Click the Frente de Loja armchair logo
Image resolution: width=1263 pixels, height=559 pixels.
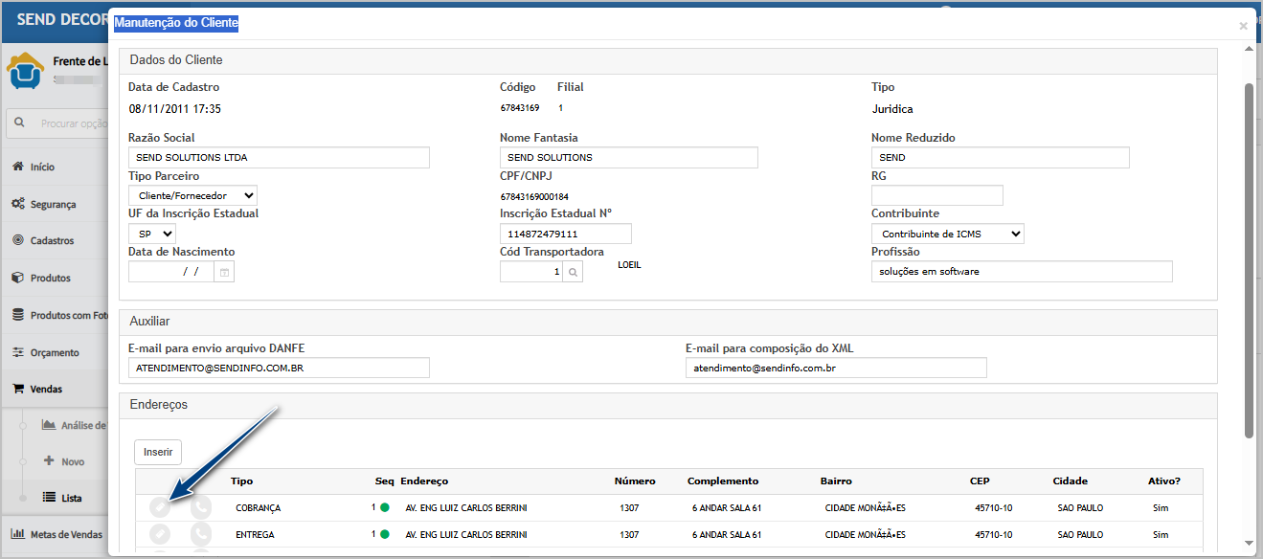(25, 72)
